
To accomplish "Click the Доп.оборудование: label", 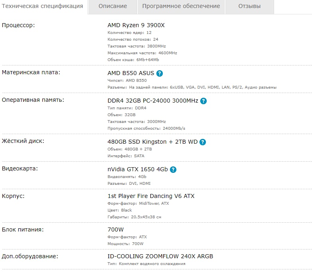I will 30,256.
